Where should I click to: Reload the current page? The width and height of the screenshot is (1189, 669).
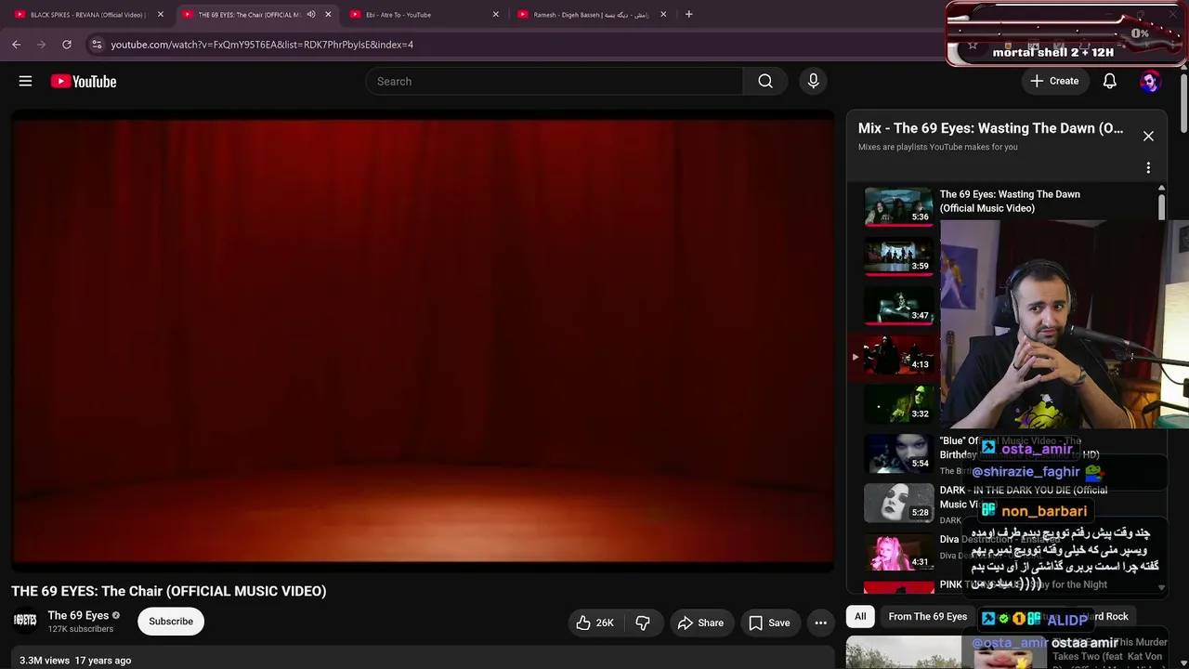(67, 45)
